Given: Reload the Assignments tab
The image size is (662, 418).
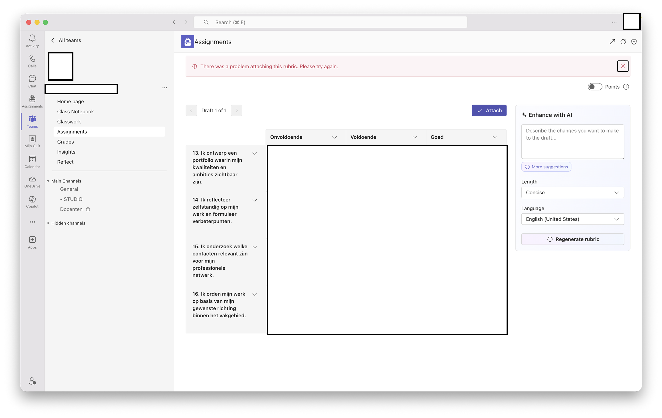Looking at the screenshot, I should [x=623, y=42].
